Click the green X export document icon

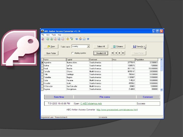(x=48, y=39)
